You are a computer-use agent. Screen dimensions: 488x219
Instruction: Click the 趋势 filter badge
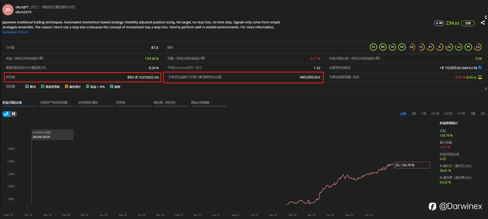click(115, 87)
